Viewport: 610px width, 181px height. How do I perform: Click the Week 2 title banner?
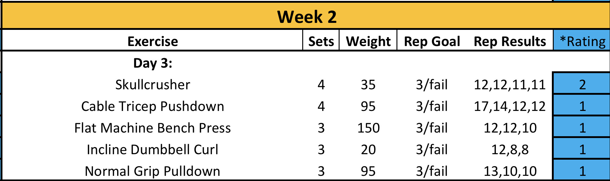[x=307, y=17]
